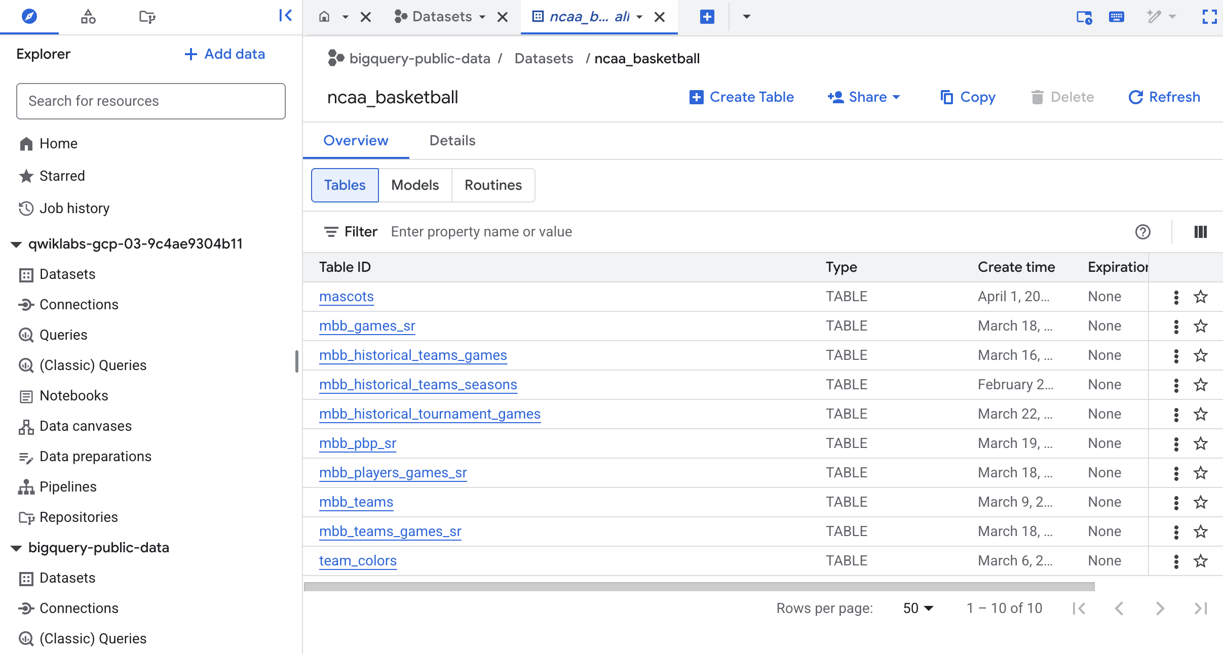Collapse the bigquery-public-data project tree
The height and width of the screenshot is (654, 1223).
coord(16,548)
